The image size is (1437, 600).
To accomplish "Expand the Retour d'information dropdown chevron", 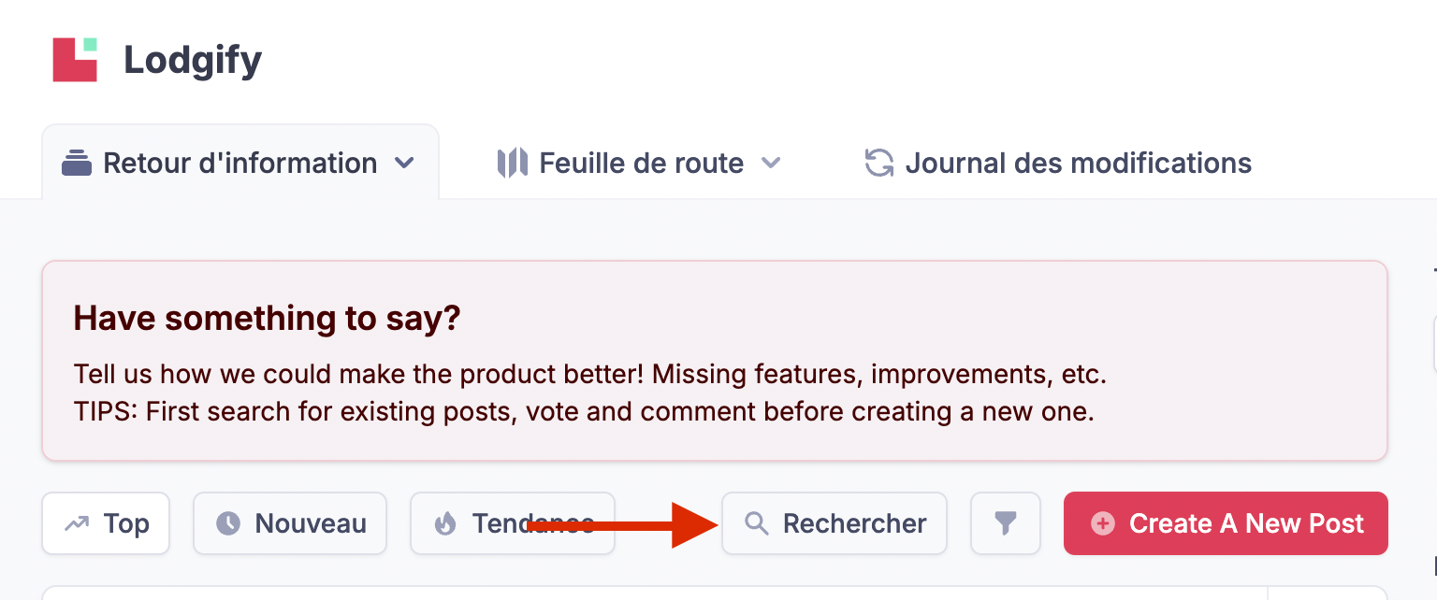I will click(404, 164).
